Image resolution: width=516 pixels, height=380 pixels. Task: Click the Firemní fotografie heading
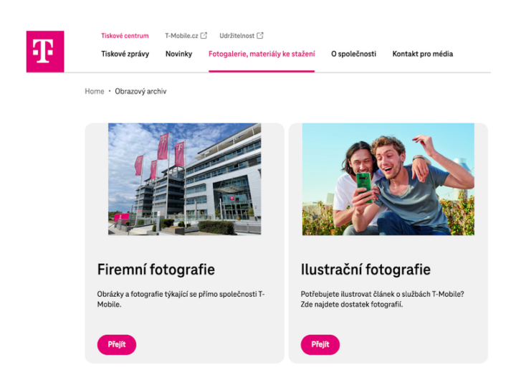pyautogui.click(x=156, y=270)
